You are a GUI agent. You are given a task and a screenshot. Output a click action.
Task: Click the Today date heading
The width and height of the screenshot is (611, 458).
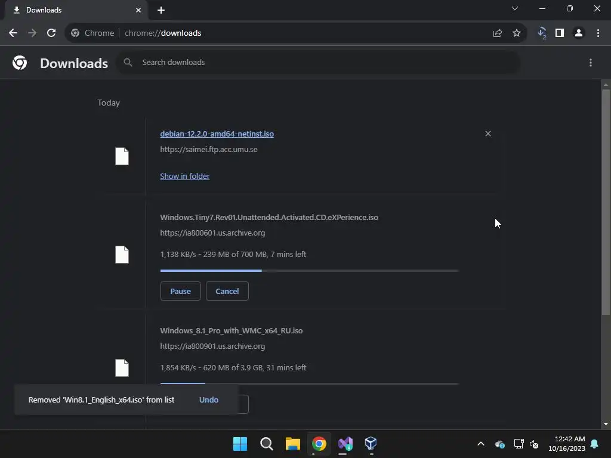tap(109, 103)
